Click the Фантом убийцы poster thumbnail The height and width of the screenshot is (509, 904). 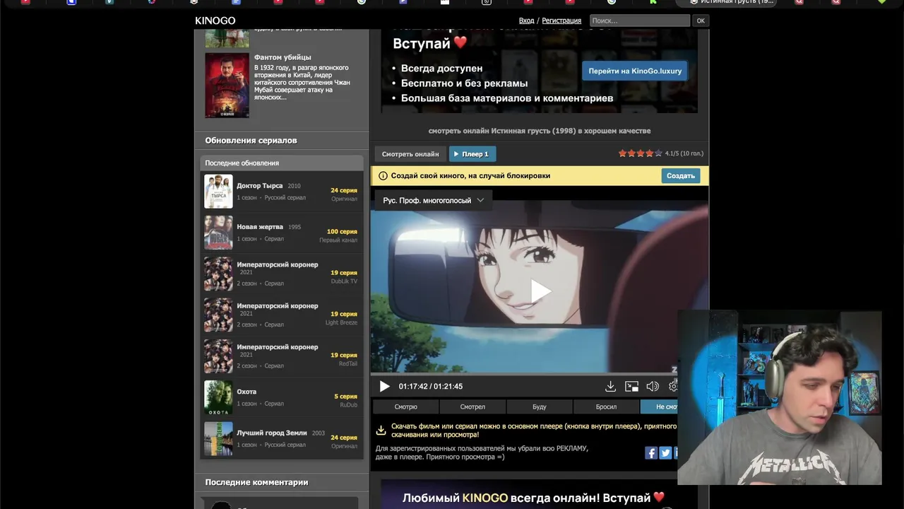(227, 85)
